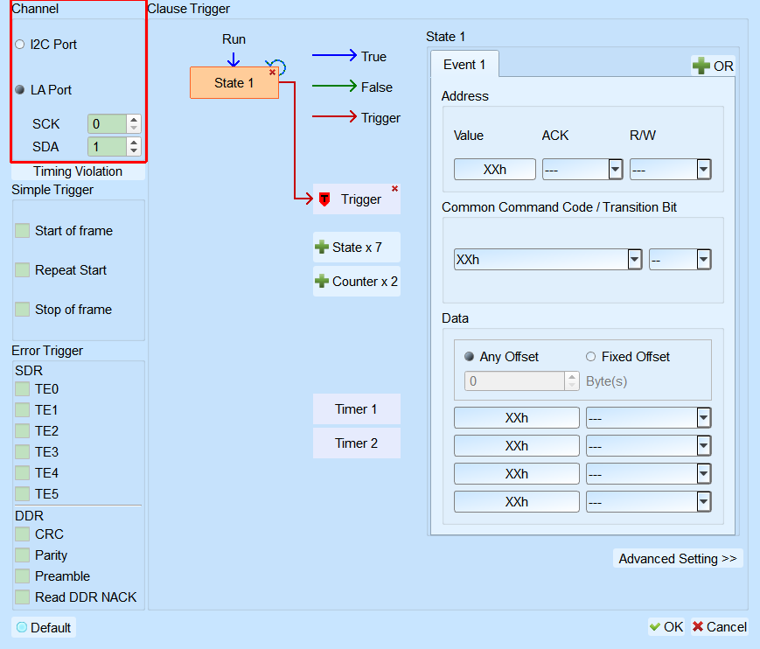This screenshot has width=760, height=649.
Task: Enable Repeat Start trigger
Action: [22, 270]
